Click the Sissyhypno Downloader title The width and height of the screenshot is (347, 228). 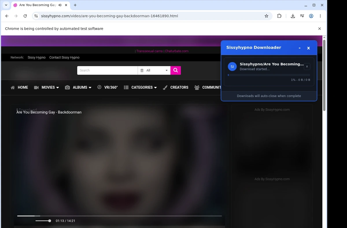pos(254,48)
